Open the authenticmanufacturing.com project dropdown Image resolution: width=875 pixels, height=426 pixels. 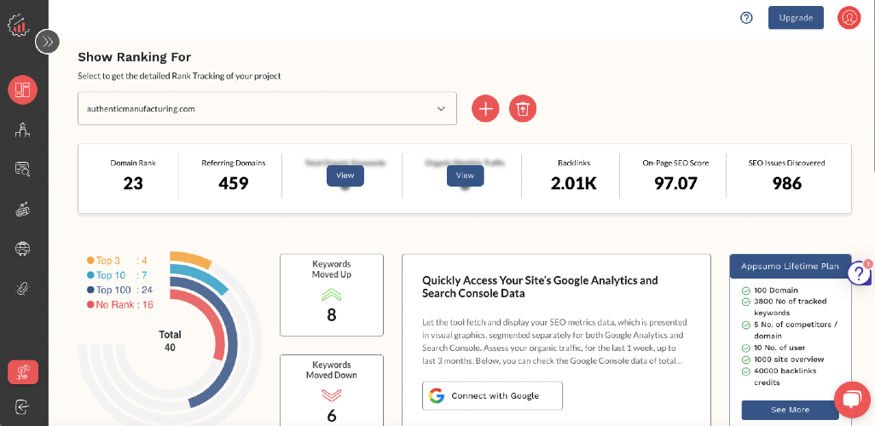coord(267,109)
